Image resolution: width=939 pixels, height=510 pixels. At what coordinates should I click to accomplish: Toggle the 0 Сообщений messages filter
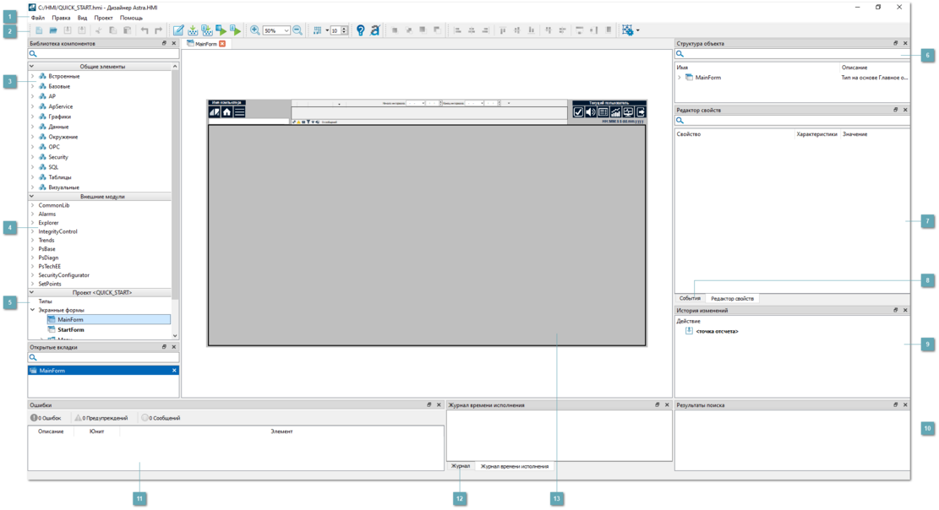tap(161, 418)
